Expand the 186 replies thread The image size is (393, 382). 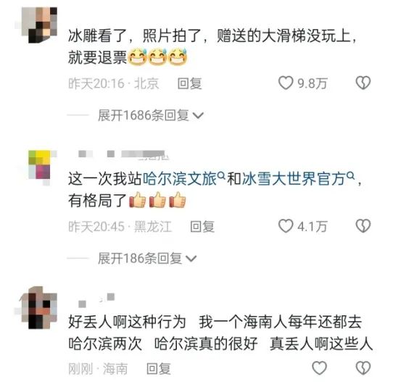point(147,258)
